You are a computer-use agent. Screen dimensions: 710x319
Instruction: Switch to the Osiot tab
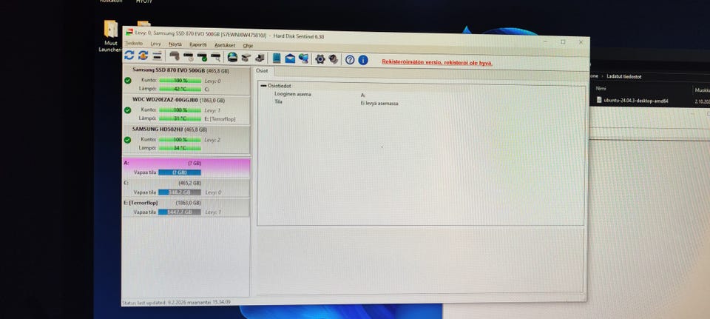pyautogui.click(x=262, y=71)
